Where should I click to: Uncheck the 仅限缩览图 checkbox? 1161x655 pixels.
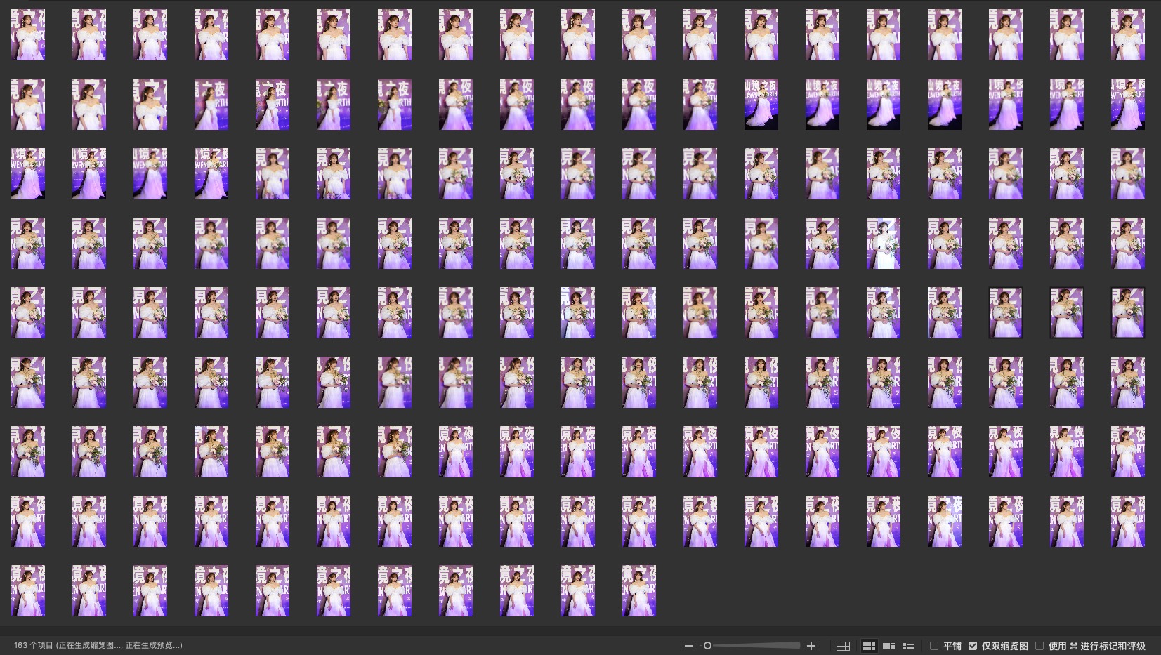973,646
